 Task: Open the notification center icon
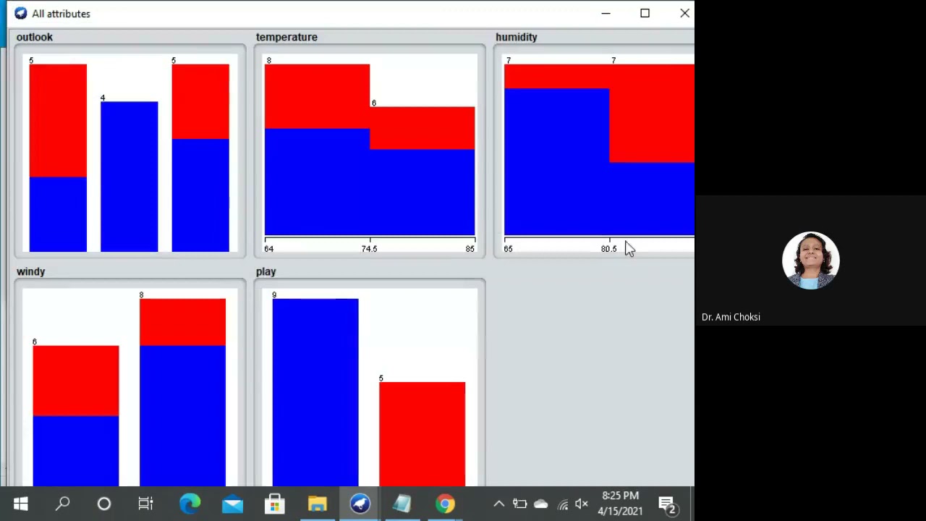pos(667,504)
